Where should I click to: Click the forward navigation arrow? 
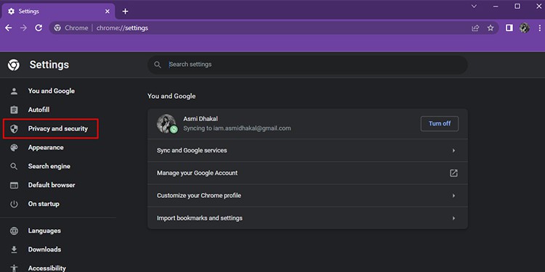24,28
